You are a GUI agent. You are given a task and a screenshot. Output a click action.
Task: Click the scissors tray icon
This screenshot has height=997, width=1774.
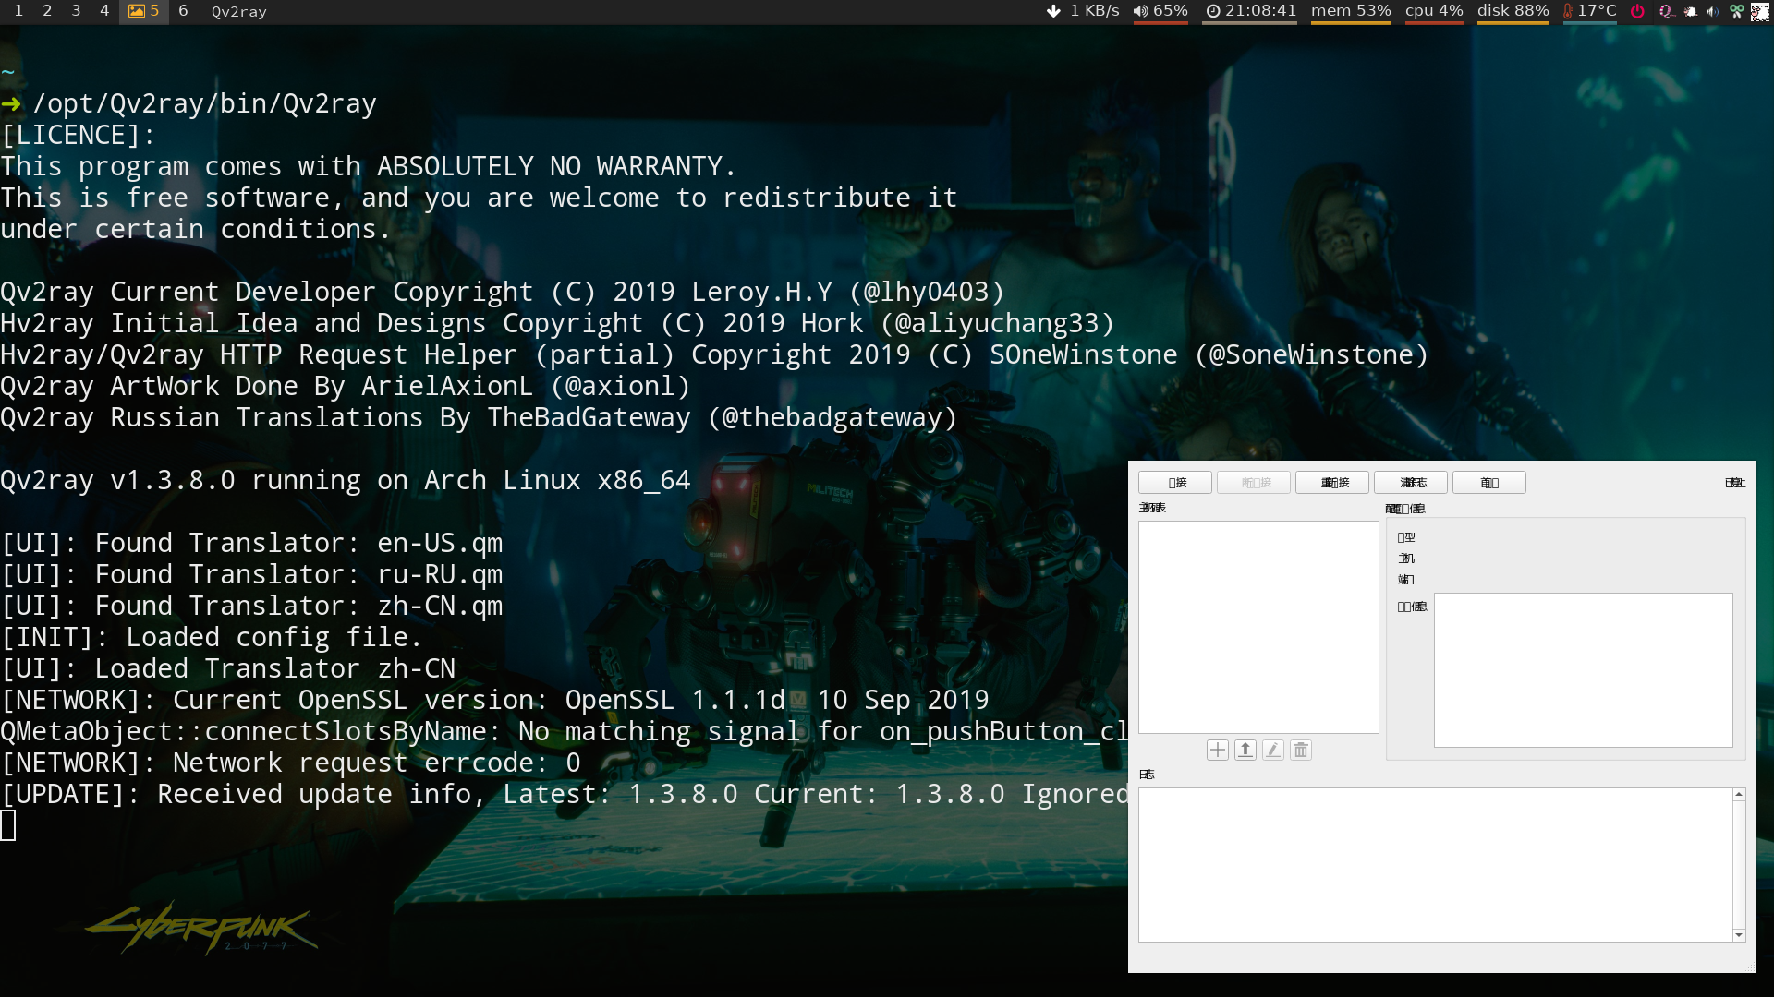tap(1737, 12)
